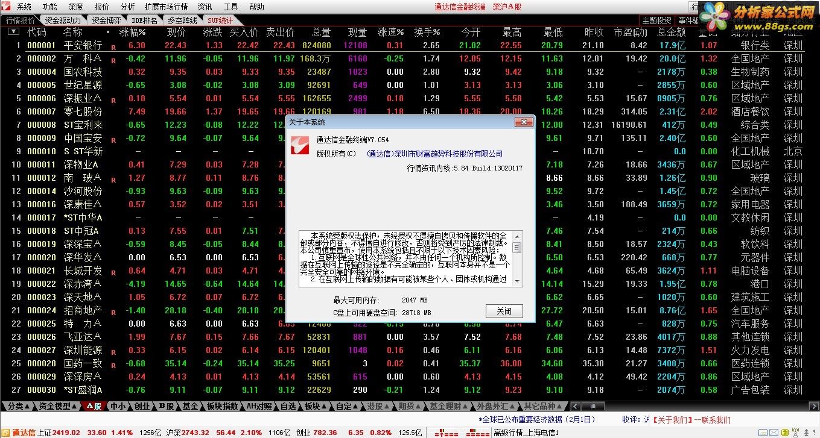
Task: Sort by the 代码 column header
Action: [37, 32]
